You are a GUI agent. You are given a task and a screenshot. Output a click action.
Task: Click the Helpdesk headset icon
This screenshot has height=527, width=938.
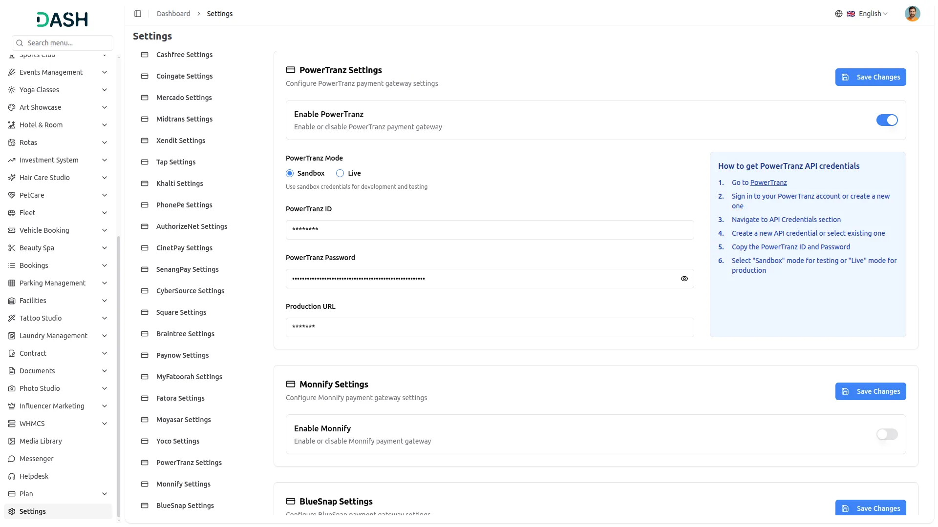coord(12,476)
